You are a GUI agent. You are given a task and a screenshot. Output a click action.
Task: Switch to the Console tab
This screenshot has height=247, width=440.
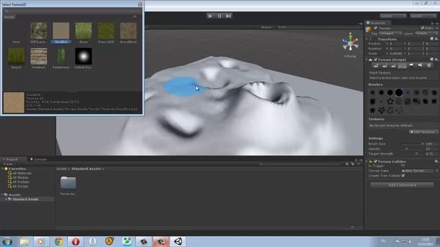38,159
